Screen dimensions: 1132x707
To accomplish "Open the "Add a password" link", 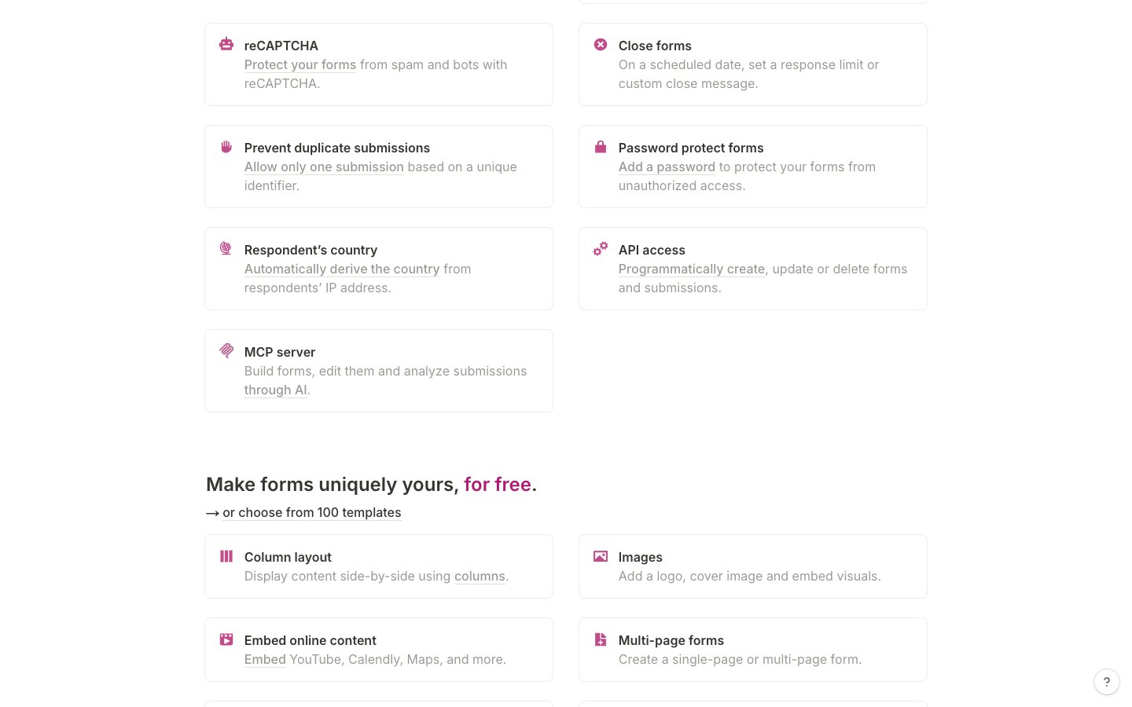I will (667, 167).
